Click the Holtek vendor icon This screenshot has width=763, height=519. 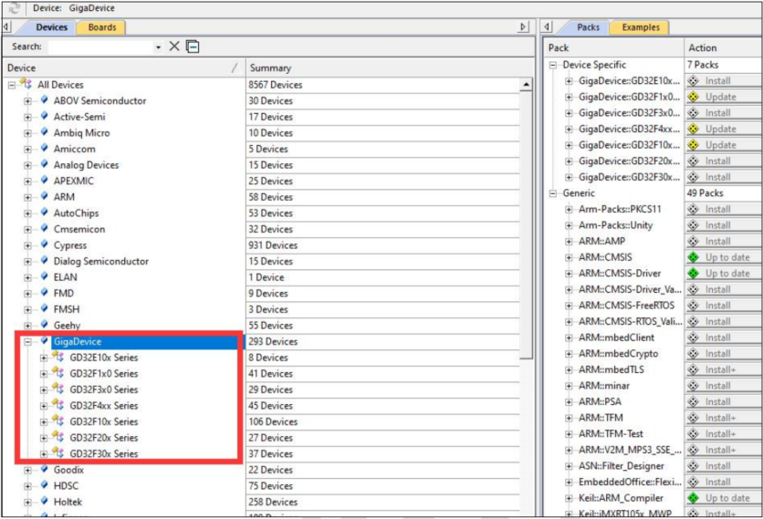coord(45,502)
